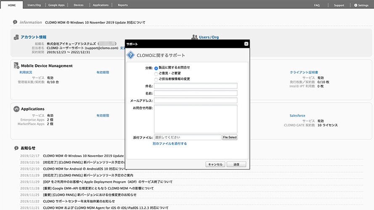The width and height of the screenshot is (374, 210).
Task: Open the FAQ menu item
Action: [317, 5]
